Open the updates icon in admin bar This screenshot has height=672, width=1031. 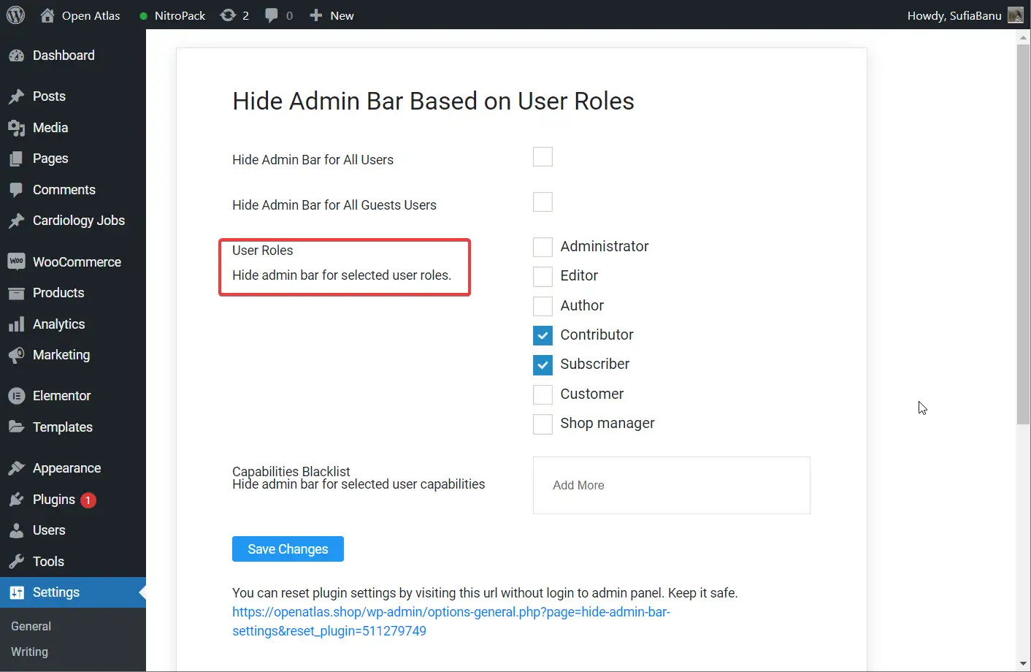coord(229,15)
